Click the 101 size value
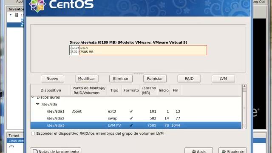Viewport: 272px width, 153px height. 153,111
